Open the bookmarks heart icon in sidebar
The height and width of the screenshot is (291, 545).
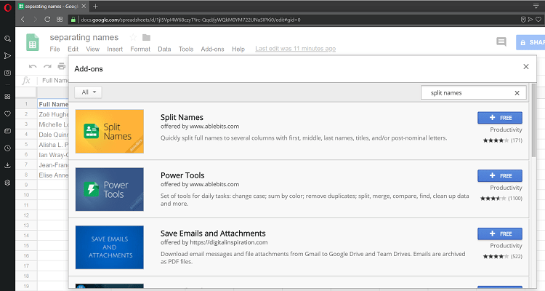coord(7,113)
